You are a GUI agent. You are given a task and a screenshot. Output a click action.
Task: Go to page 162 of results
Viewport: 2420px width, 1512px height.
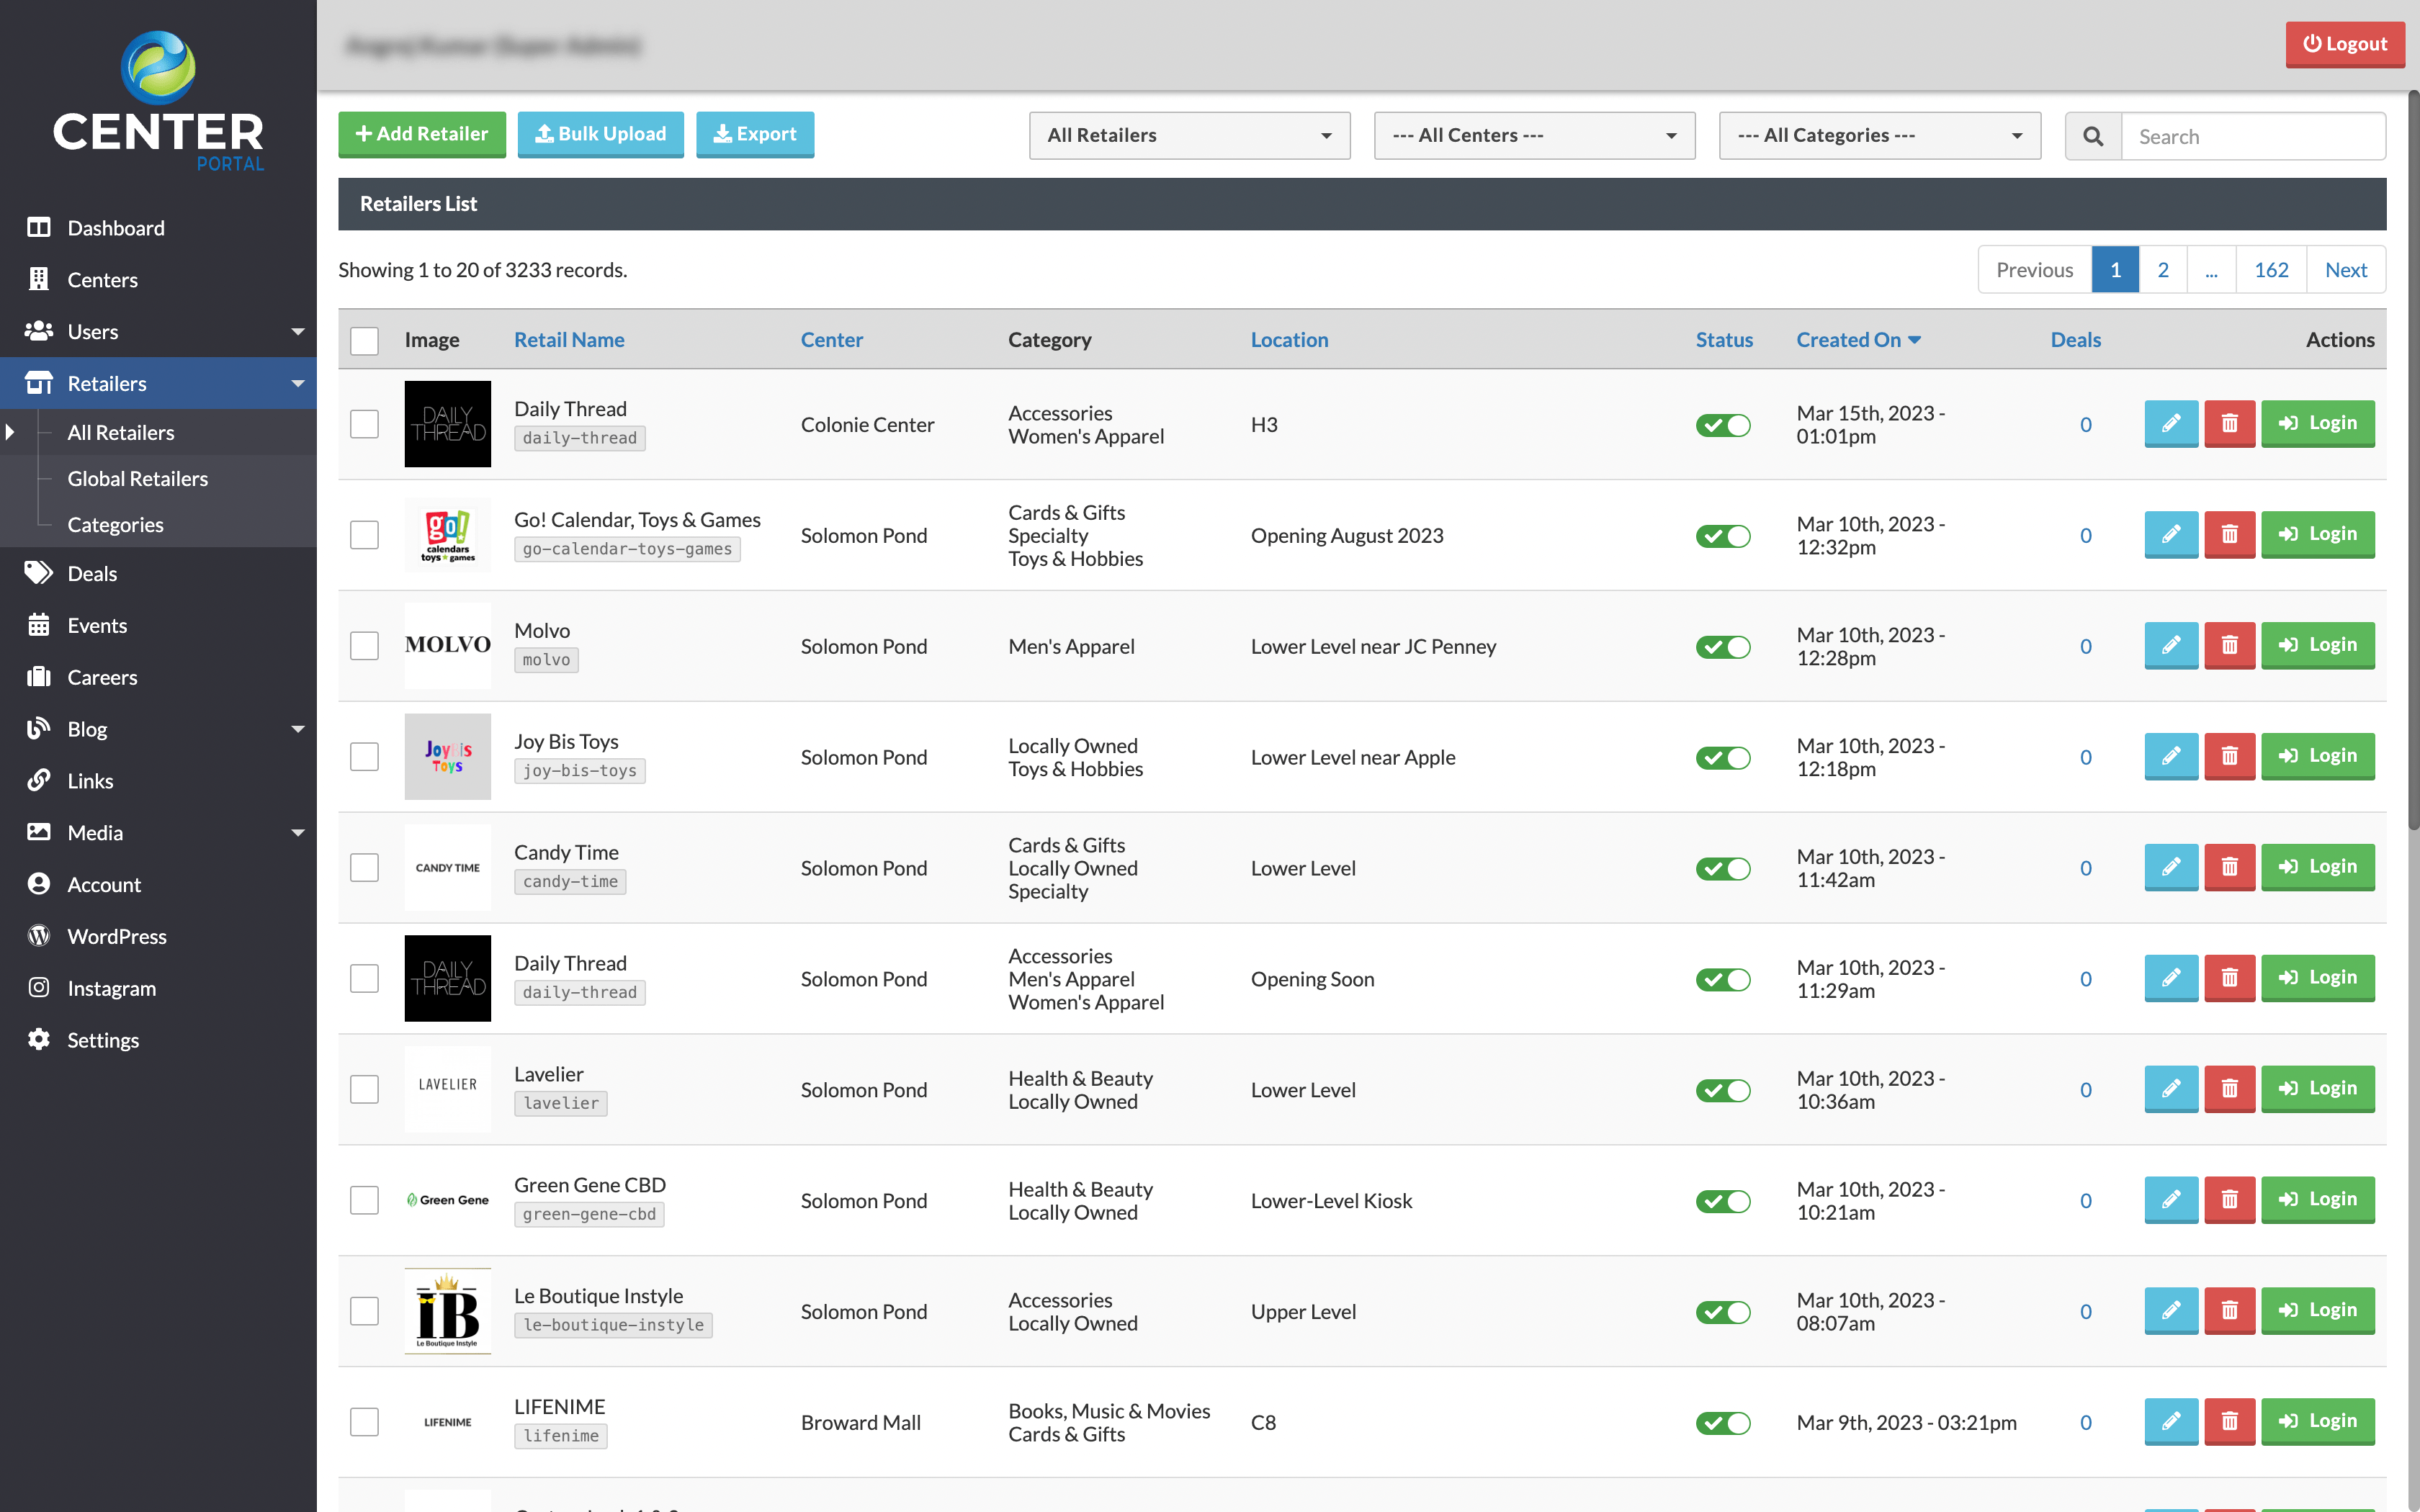coord(2271,269)
